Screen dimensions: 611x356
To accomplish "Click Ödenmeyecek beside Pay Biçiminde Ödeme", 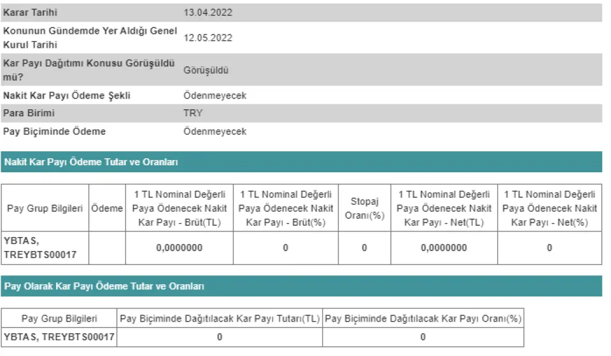I will click(x=214, y=132).
